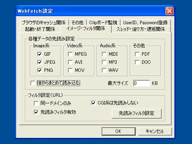
Task: Close the WebFetch設定 dialog
Action: point(169,11)
